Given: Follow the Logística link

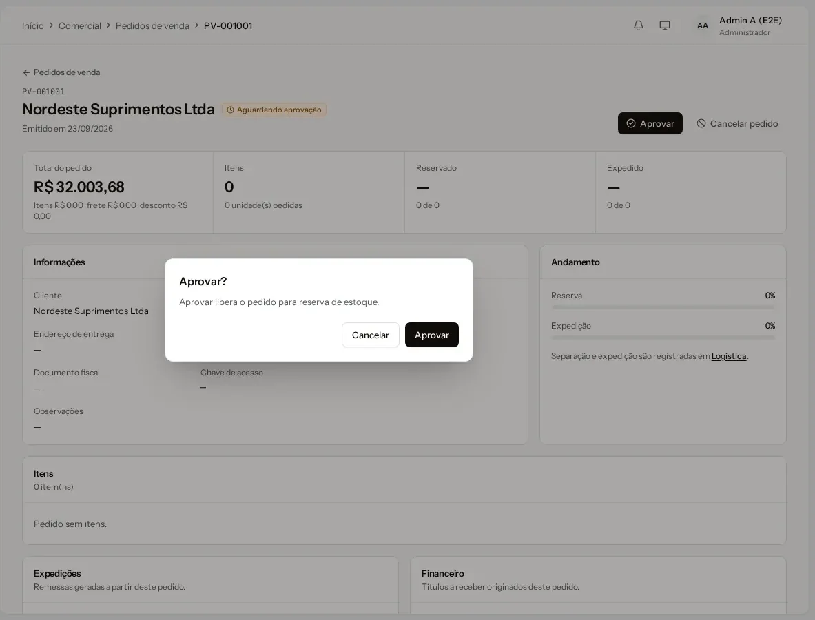Looking at the screenshot, I should 729,356.
